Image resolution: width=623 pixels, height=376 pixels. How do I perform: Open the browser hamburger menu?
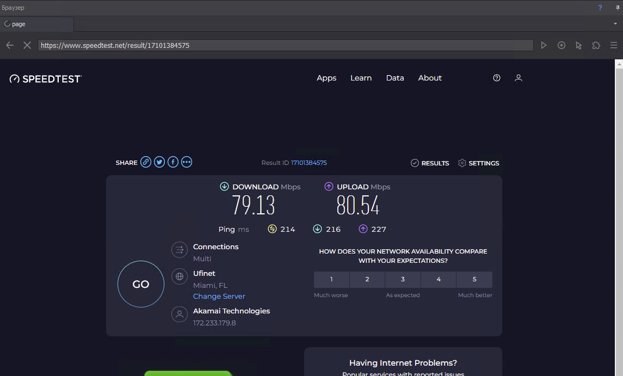[x=614, y=45]
